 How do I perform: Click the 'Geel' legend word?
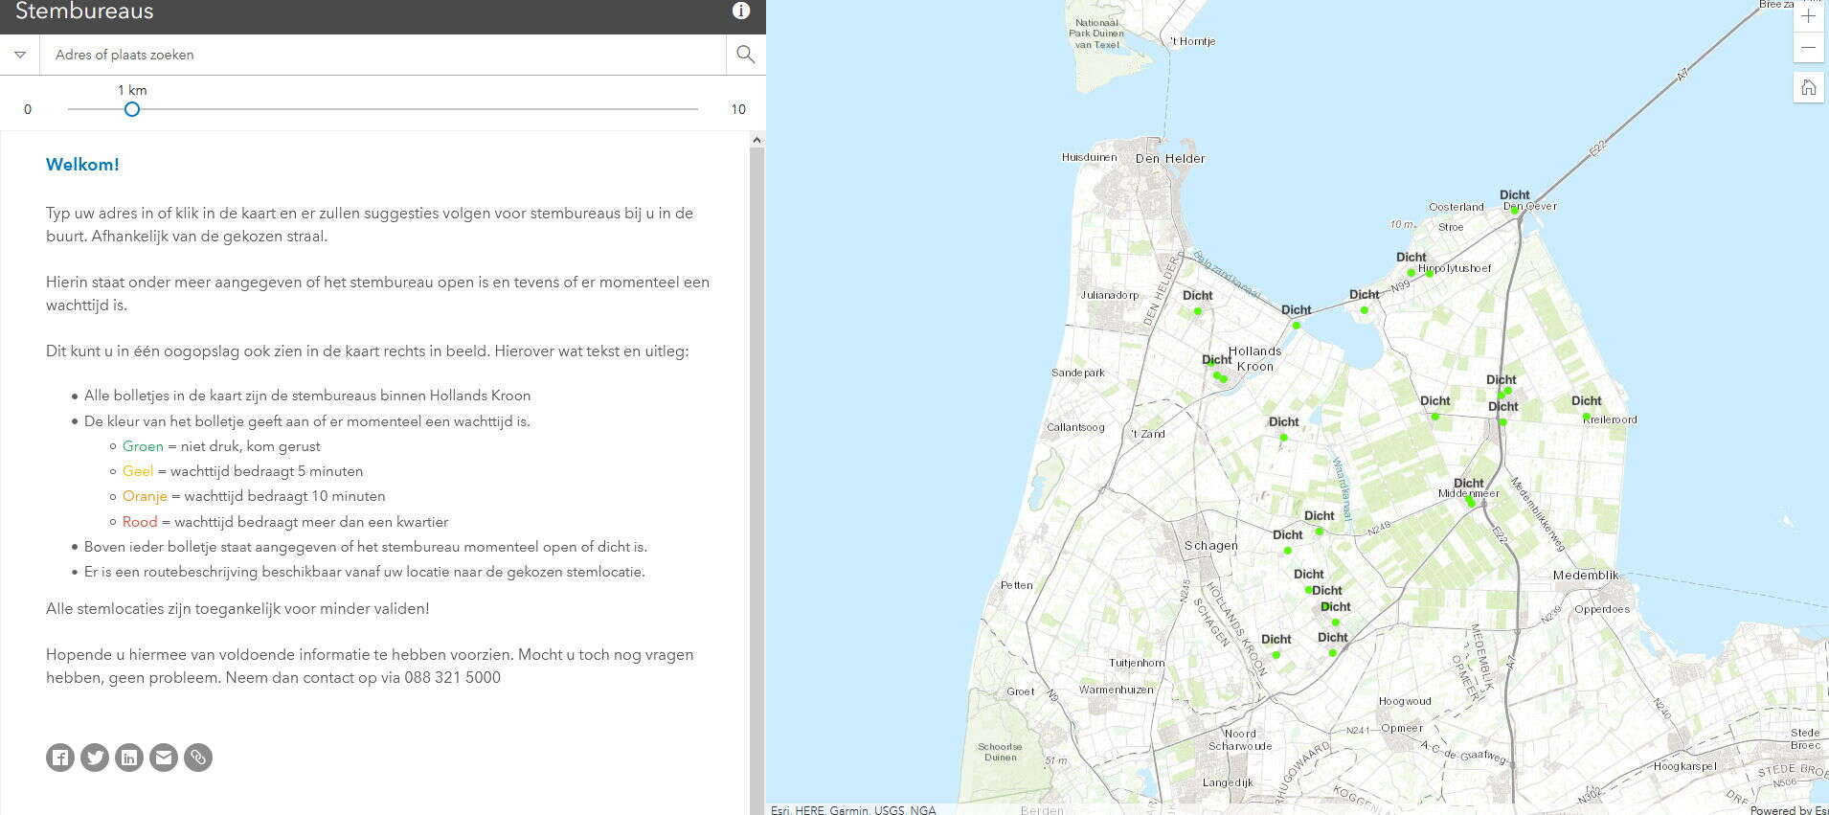click(x=138, y=471)
